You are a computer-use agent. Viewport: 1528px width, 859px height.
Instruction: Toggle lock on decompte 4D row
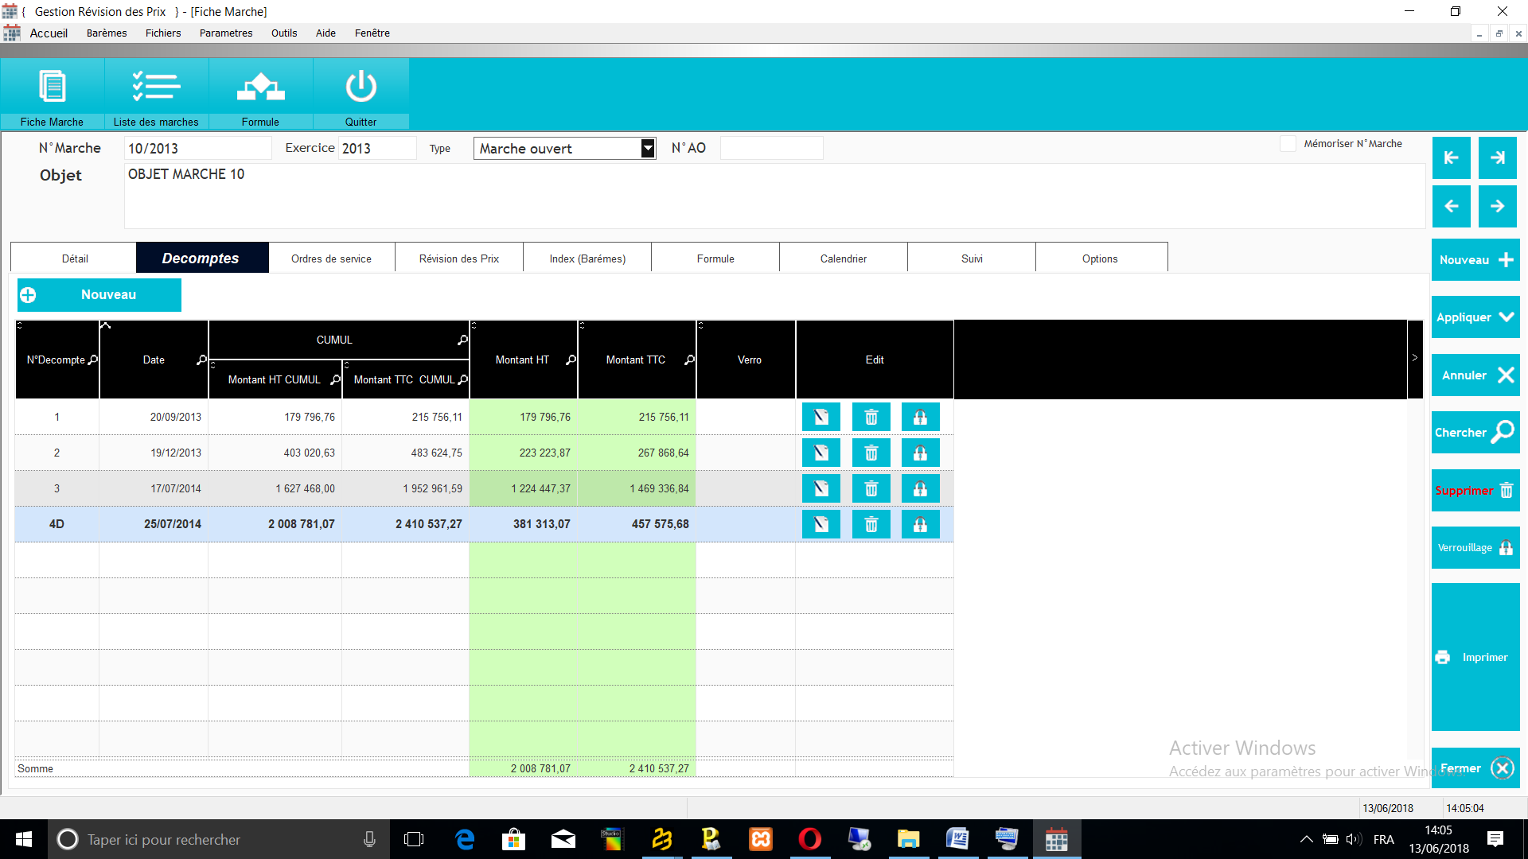tap(920, 524)
